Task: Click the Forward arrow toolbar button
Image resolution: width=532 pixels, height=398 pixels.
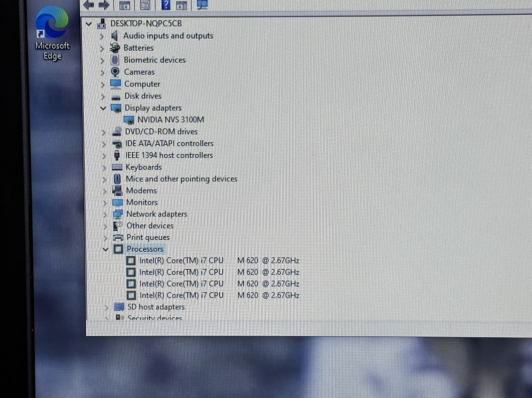Action: pyautogui.click(x=104, y=5)
